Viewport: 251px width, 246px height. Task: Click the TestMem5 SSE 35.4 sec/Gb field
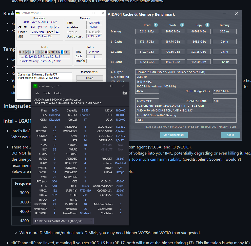click(45, 36)
